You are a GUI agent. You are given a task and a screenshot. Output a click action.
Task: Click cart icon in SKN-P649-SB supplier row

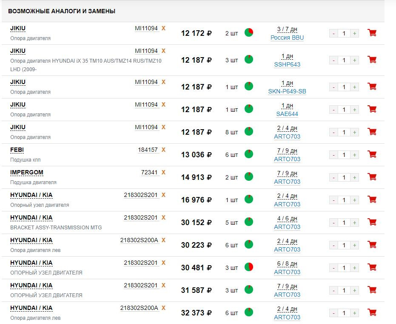372,86
